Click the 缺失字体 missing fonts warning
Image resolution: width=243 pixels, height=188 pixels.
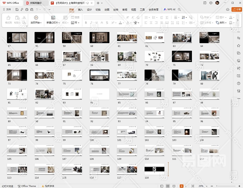48,186
